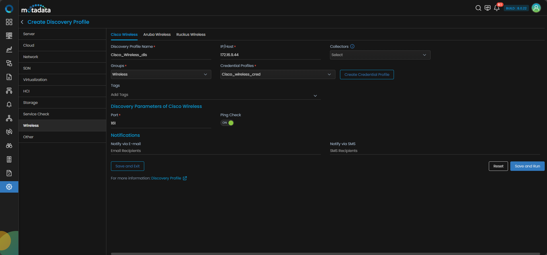Click the back arrow beside Create Discovery Profile
547x255 pixels.
(22, 22)
